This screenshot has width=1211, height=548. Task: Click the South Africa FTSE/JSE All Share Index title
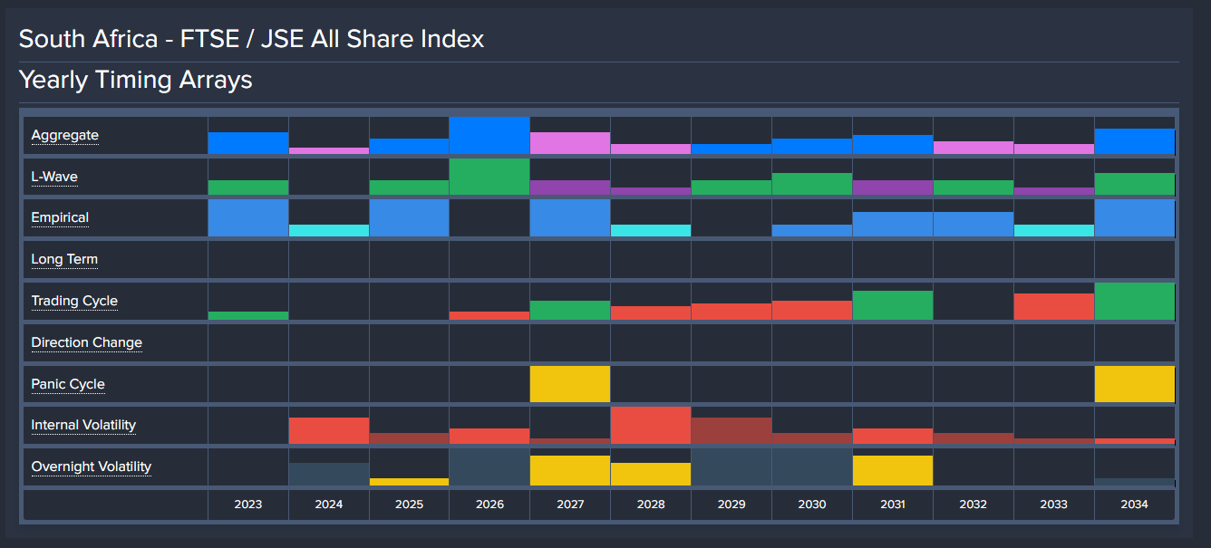(x=252, y=39)
